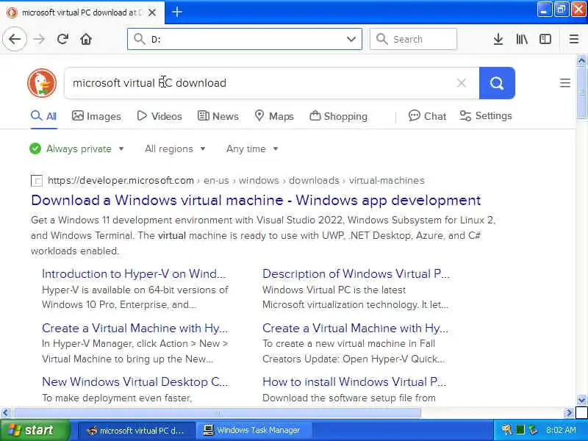This screenshot has height=441, width=588.
Task: Expand the address bar history dropdown
Action: [x=351, y=39]
